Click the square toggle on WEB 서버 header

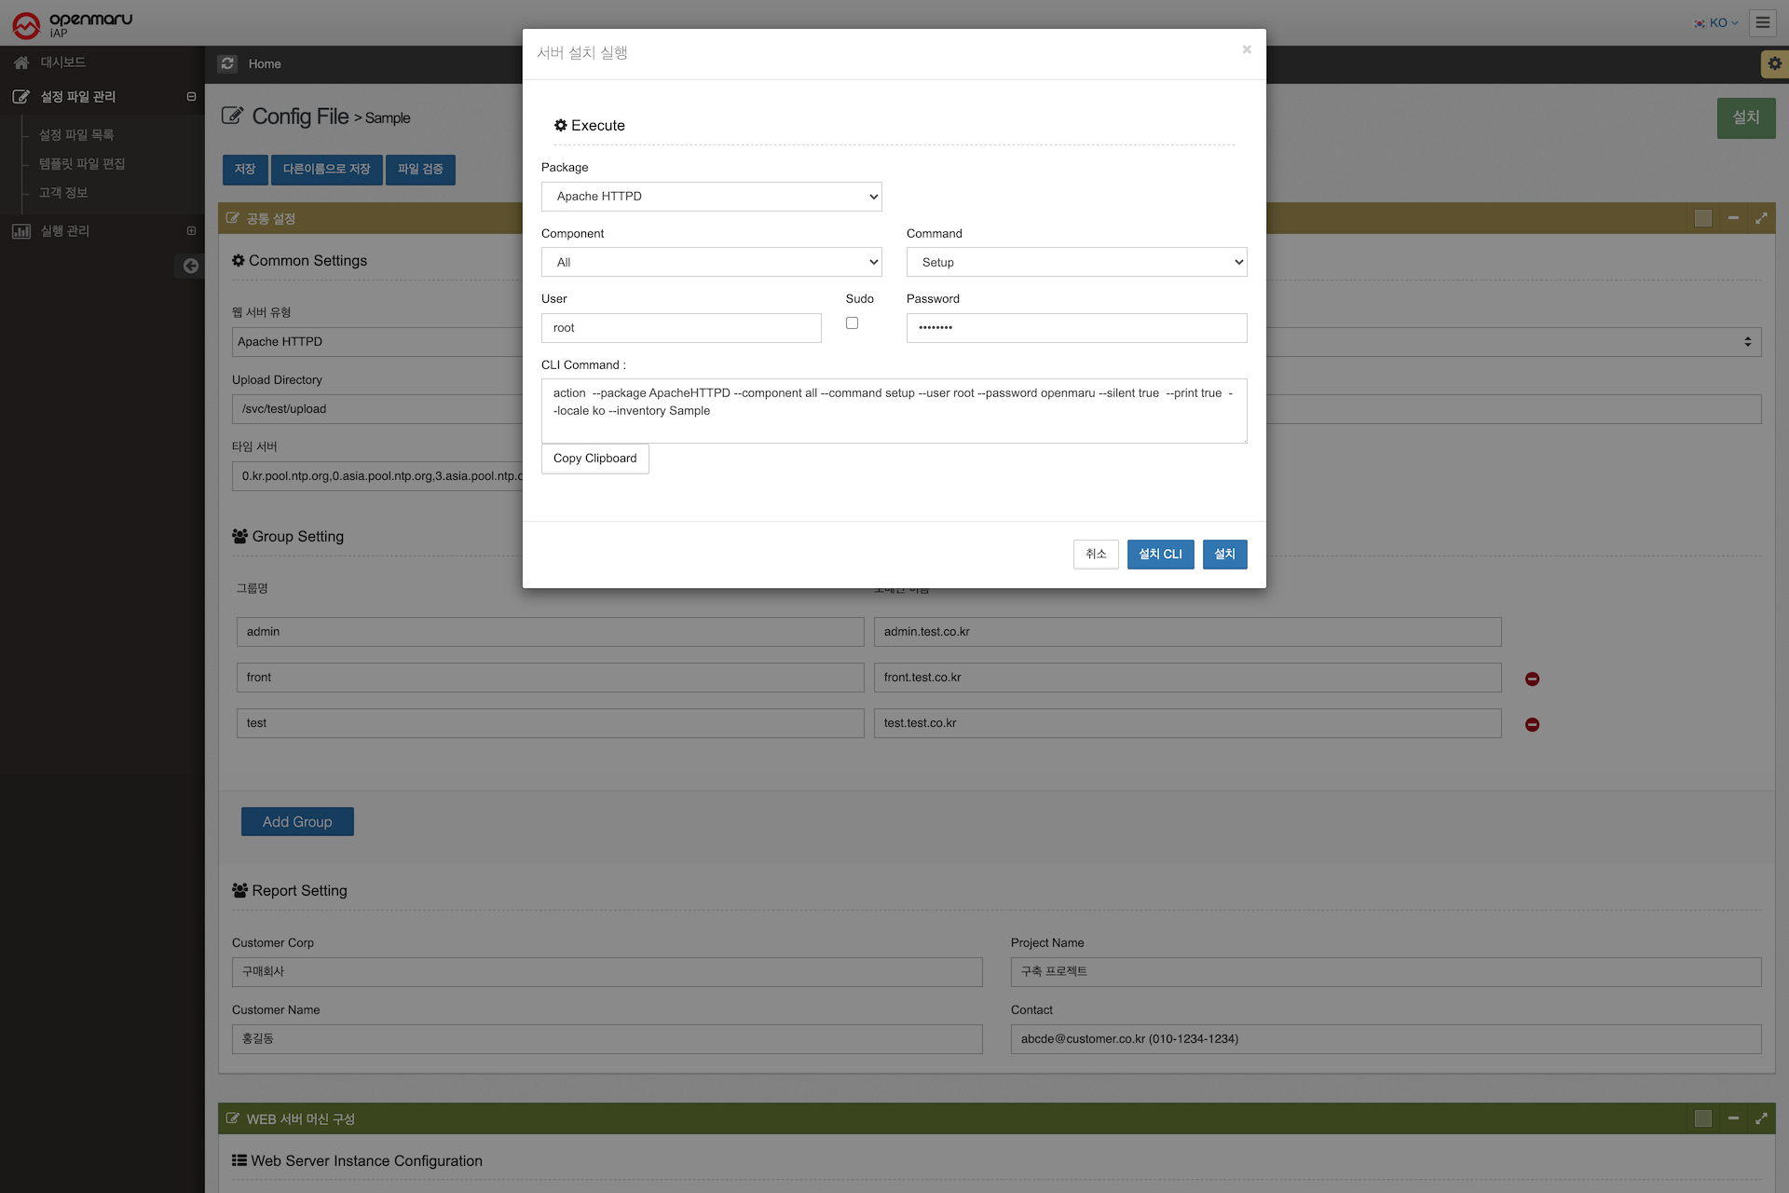1703,1118
